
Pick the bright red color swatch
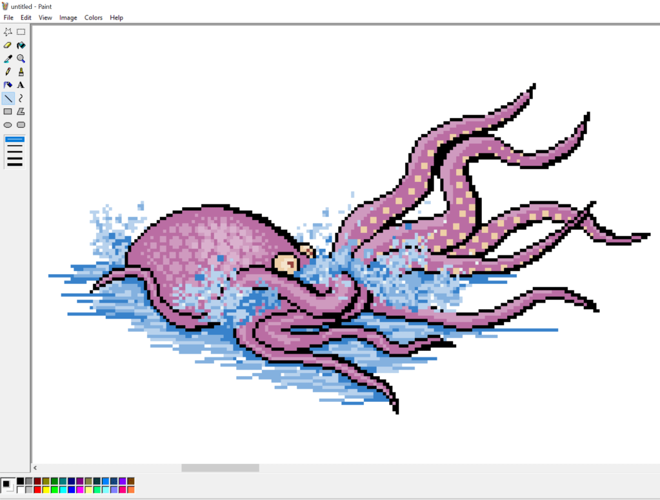[x=37, y=490]
